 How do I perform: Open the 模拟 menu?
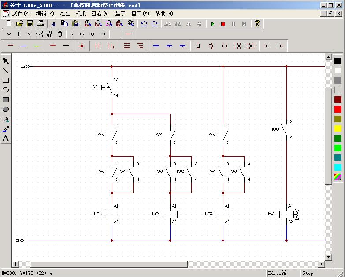coord(81,14)
